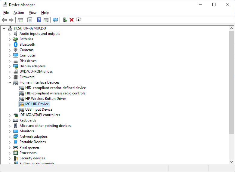Click the vertical scrollbar thumb
235x172 pixels.
click(231, 82)
